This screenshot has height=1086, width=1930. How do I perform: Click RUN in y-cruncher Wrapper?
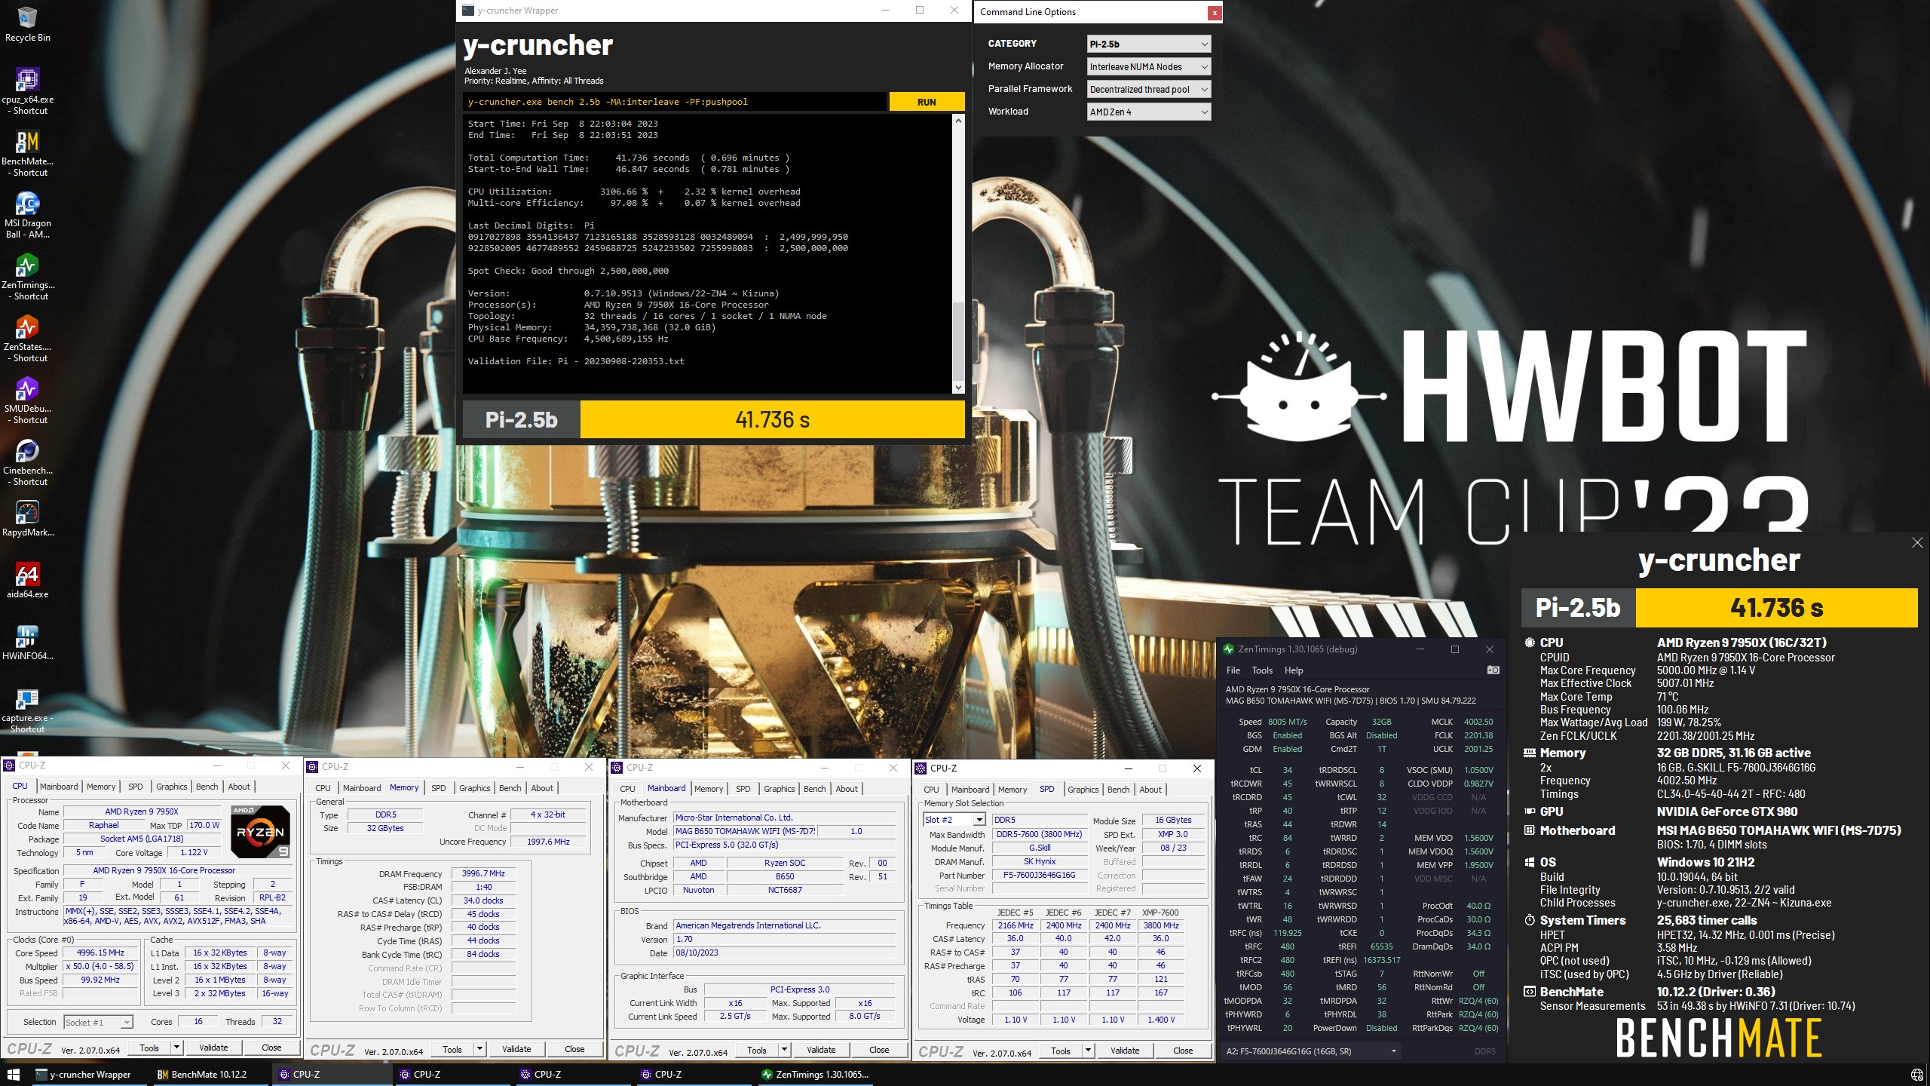[x=927, y=102]
